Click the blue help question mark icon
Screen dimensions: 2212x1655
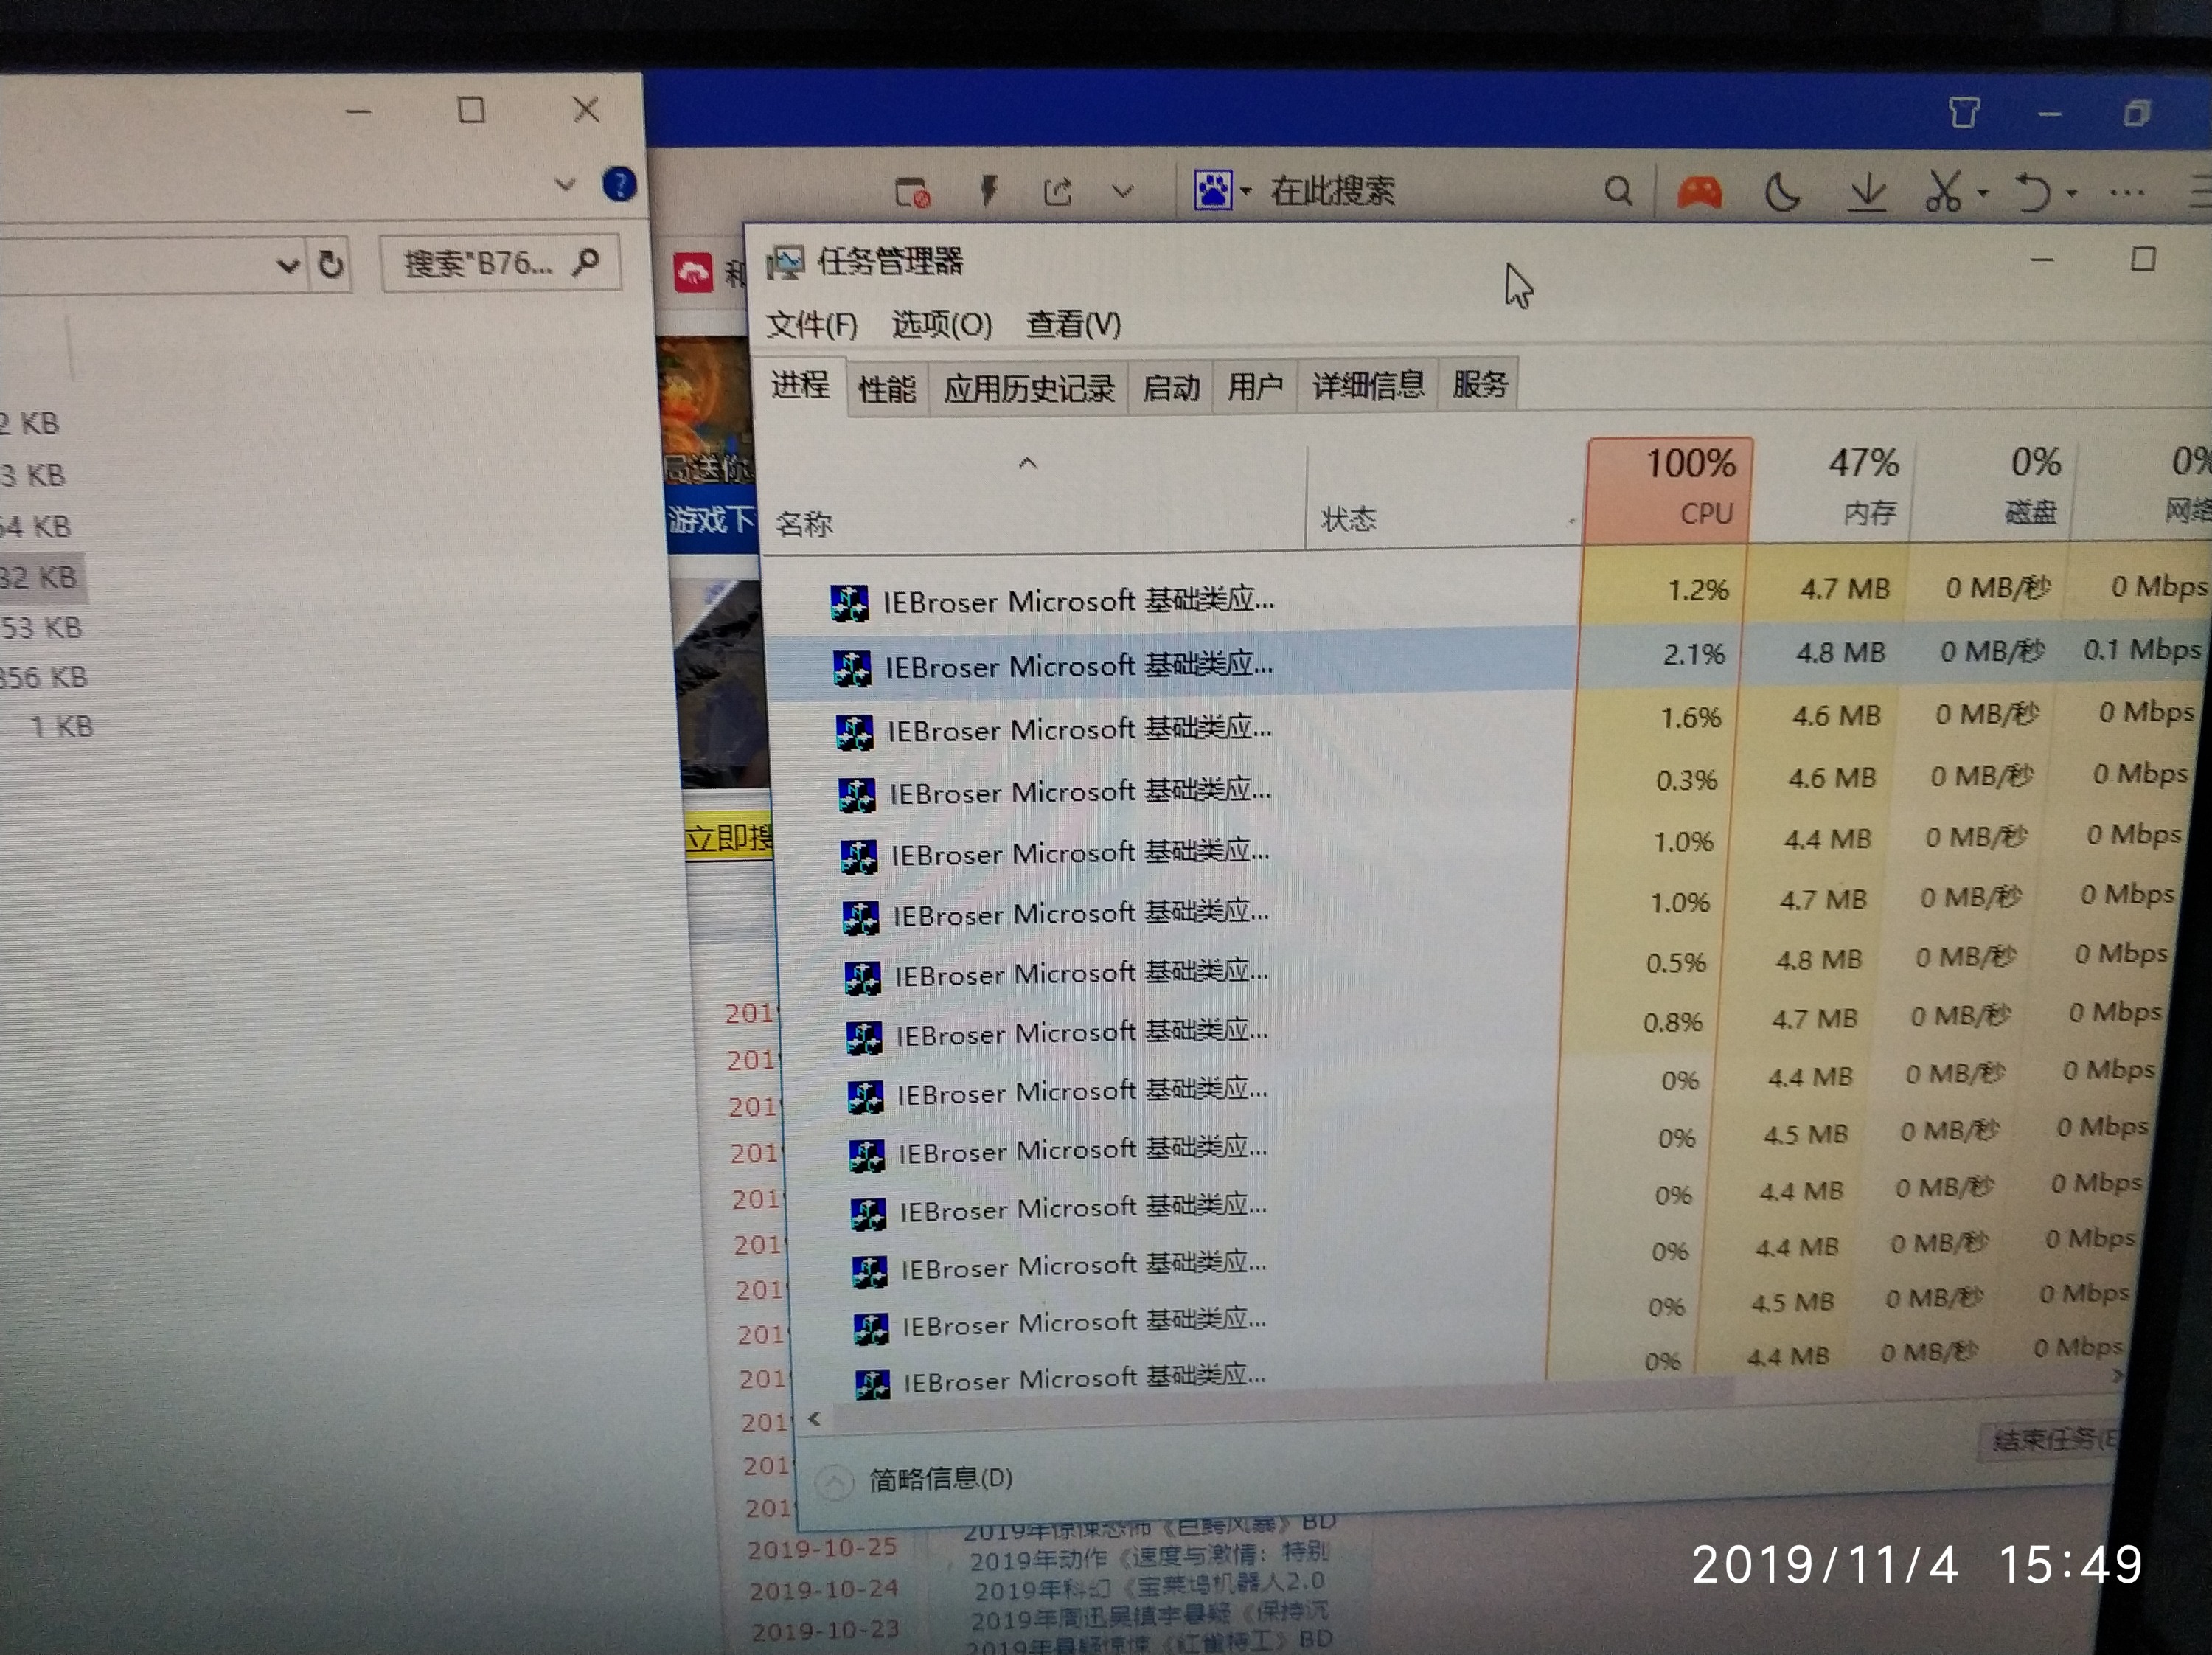[x=619, y=184]
